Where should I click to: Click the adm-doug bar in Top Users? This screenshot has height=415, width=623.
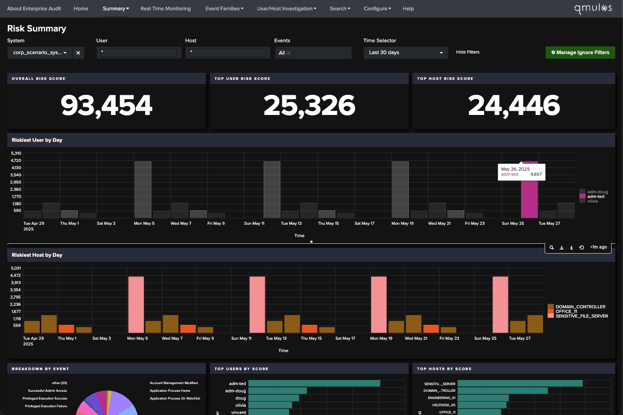pyautogui.click(x=277, y=391)
